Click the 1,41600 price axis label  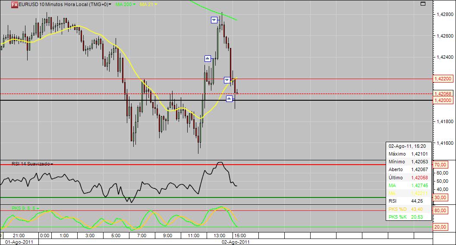pos(445,143)
